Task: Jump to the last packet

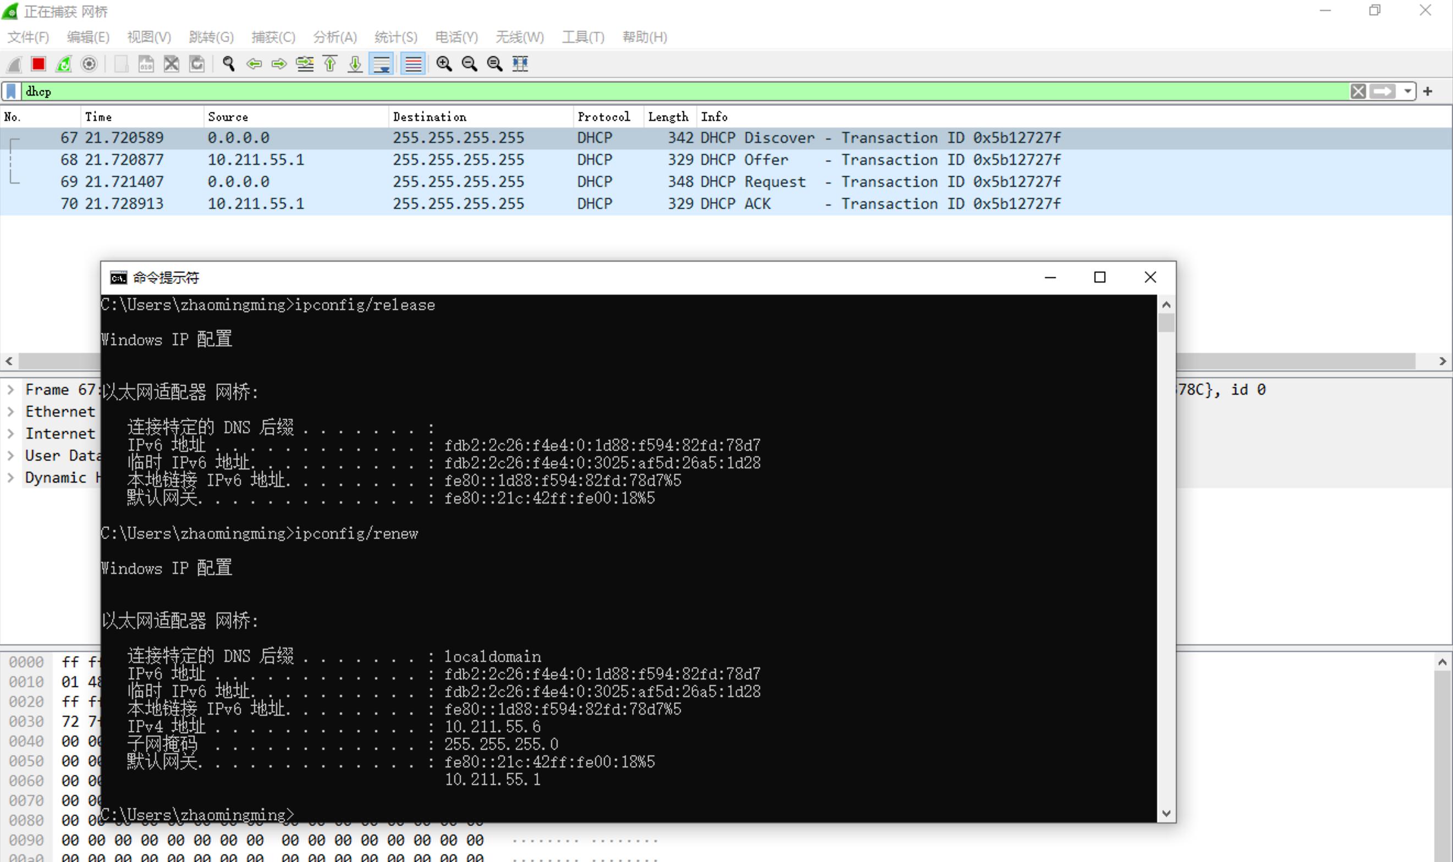Action: (x=355, y=64)
